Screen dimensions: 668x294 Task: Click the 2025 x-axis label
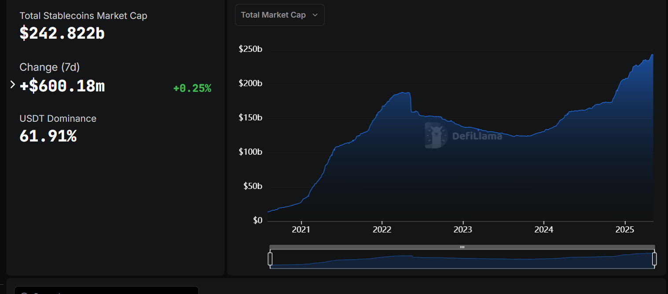coord(625,229)
